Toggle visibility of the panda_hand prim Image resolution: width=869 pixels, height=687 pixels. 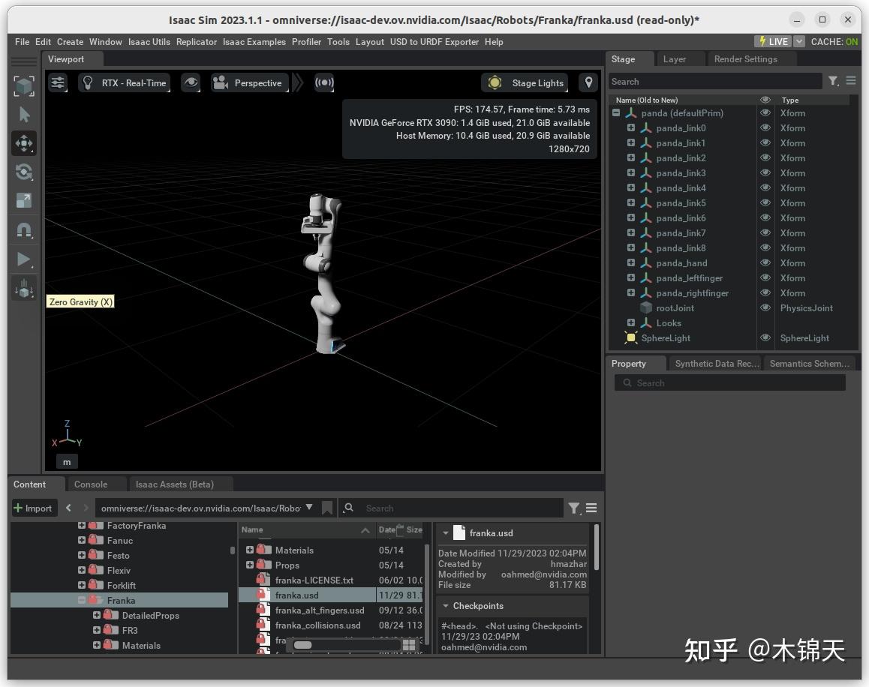(765, 262)
